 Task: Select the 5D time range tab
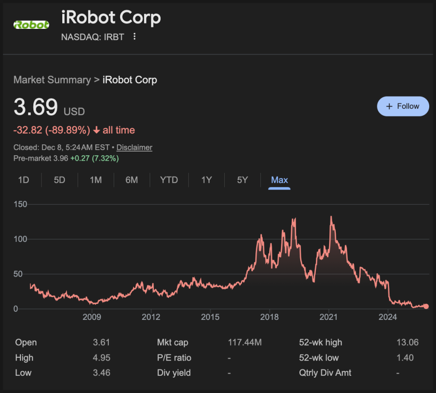pyautogui.click(x=60, y=180)
